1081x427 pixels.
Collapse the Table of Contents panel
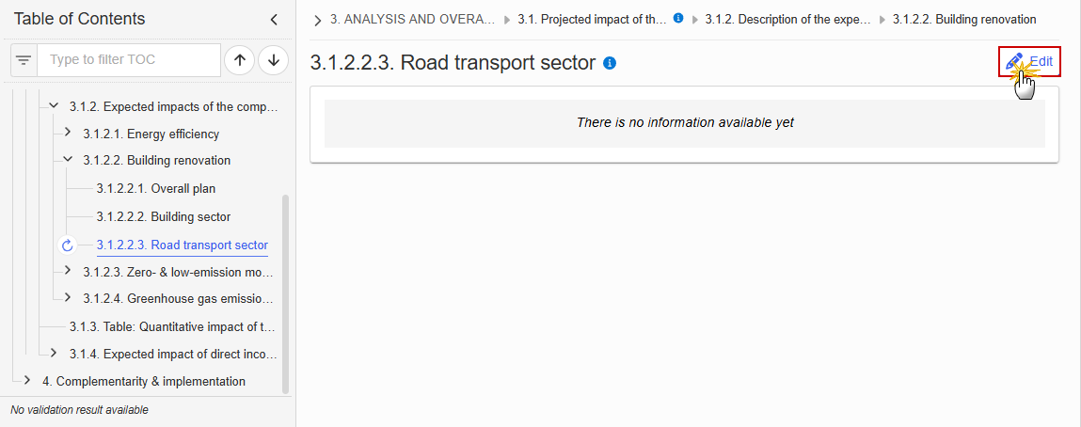274,20
